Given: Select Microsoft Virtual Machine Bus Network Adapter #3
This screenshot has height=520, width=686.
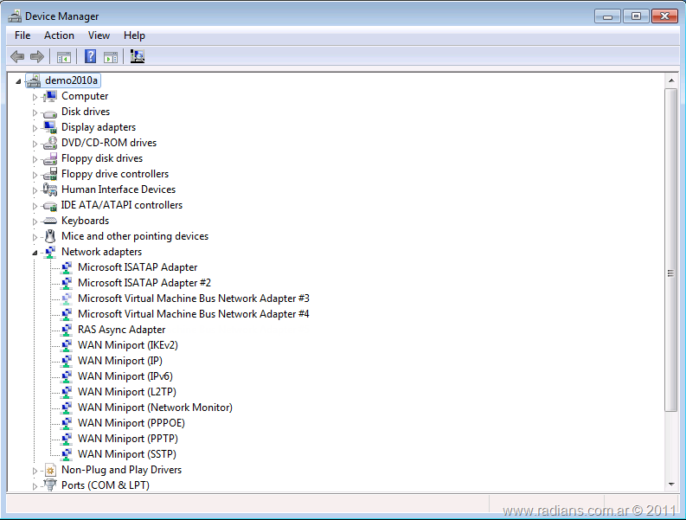Looking at the screenshot, I should 193,299.
